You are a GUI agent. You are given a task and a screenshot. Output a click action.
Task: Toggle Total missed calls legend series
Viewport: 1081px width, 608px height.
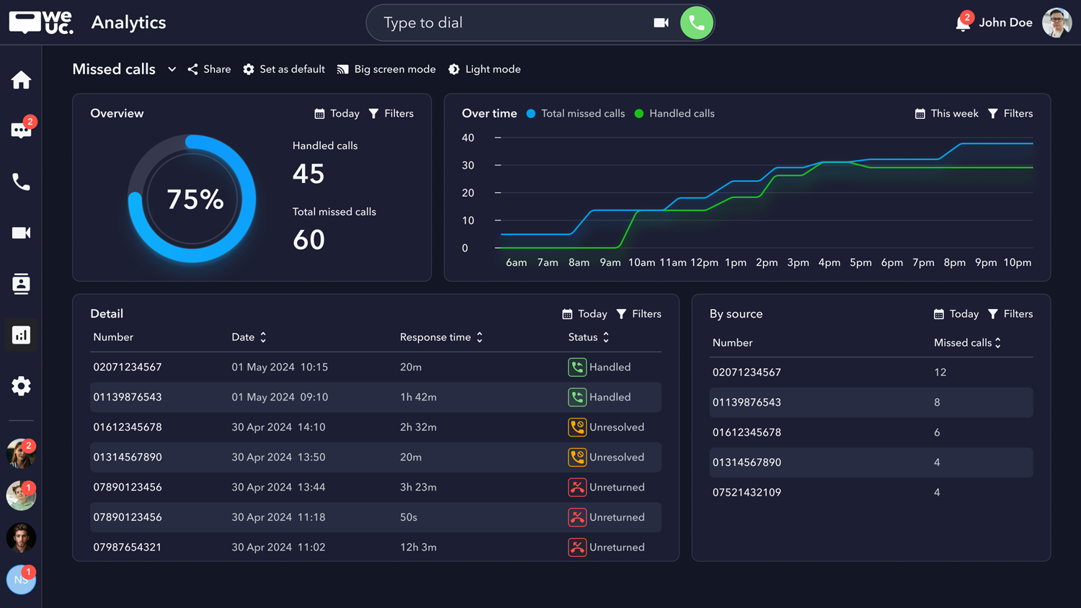click(x=575, y=114)
